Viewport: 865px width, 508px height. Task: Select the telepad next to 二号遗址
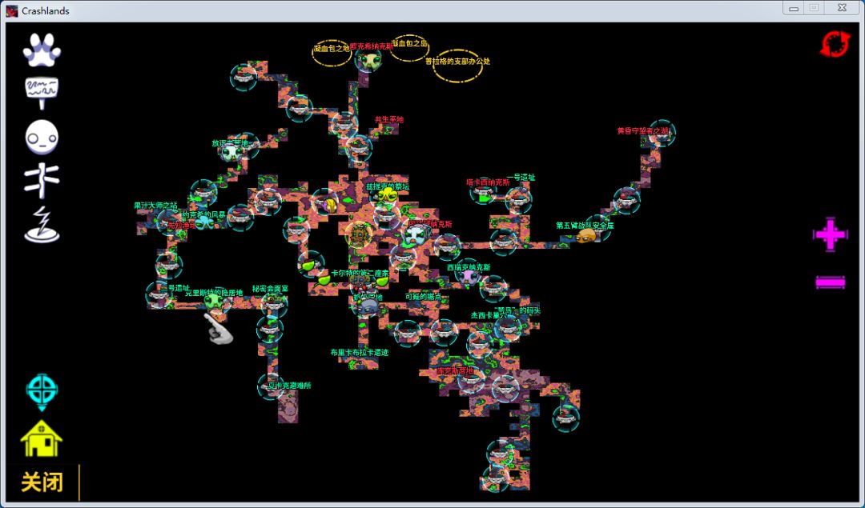(159, 294)
